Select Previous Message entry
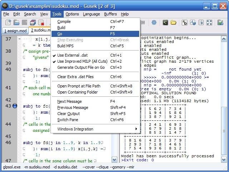The width and height of the screenshot is (229, 172). pyautogui.click(x=95, y=107)
